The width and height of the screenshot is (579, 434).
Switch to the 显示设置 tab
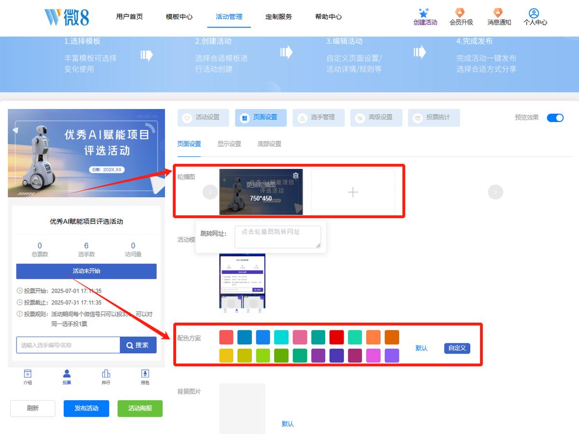pos(229,144)
